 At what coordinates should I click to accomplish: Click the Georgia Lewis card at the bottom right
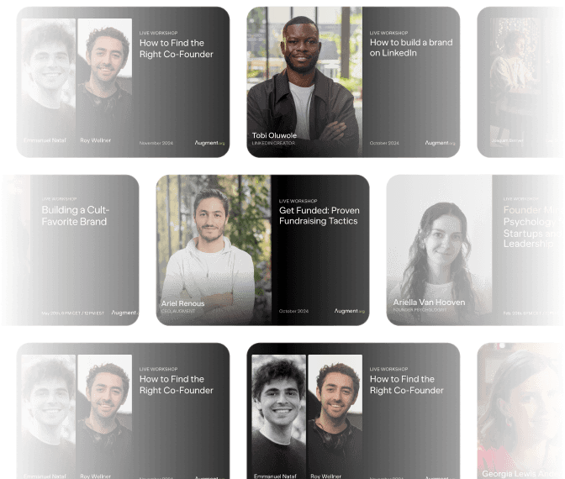[521, 411]
